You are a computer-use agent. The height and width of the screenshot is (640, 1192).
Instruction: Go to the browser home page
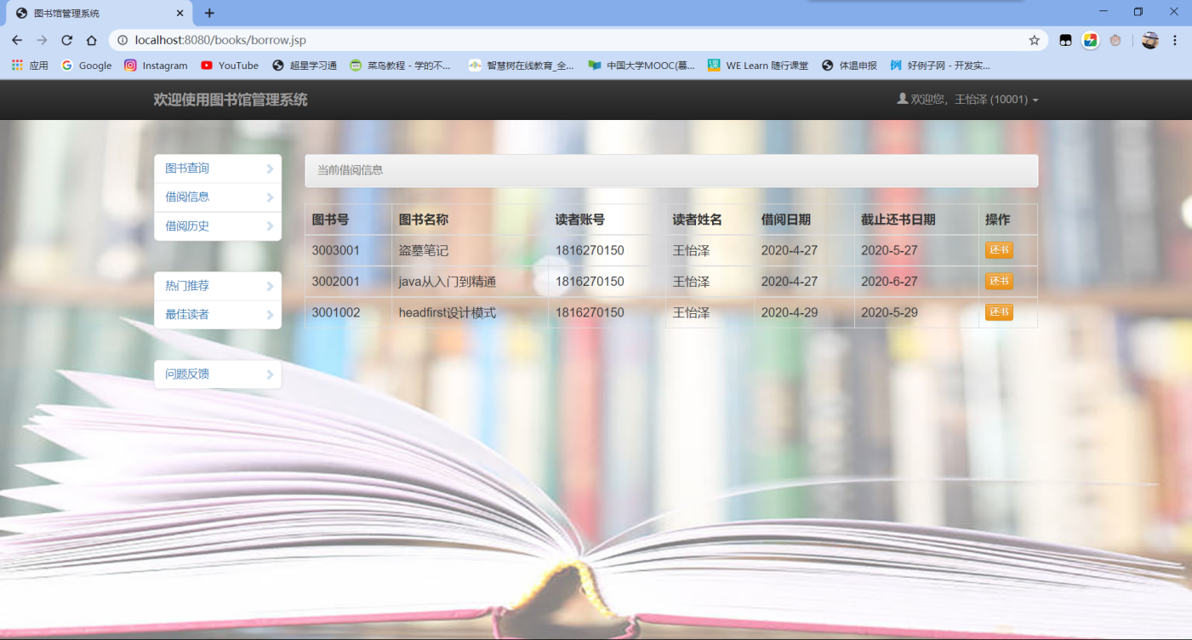[x=91, y=40]
